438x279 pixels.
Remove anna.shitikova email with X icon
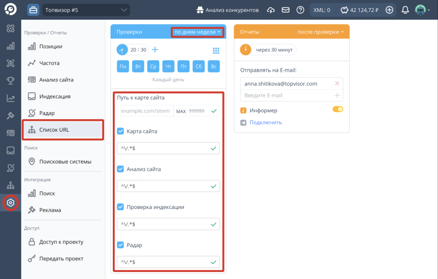pyautogui.click(x=337, y=84)
